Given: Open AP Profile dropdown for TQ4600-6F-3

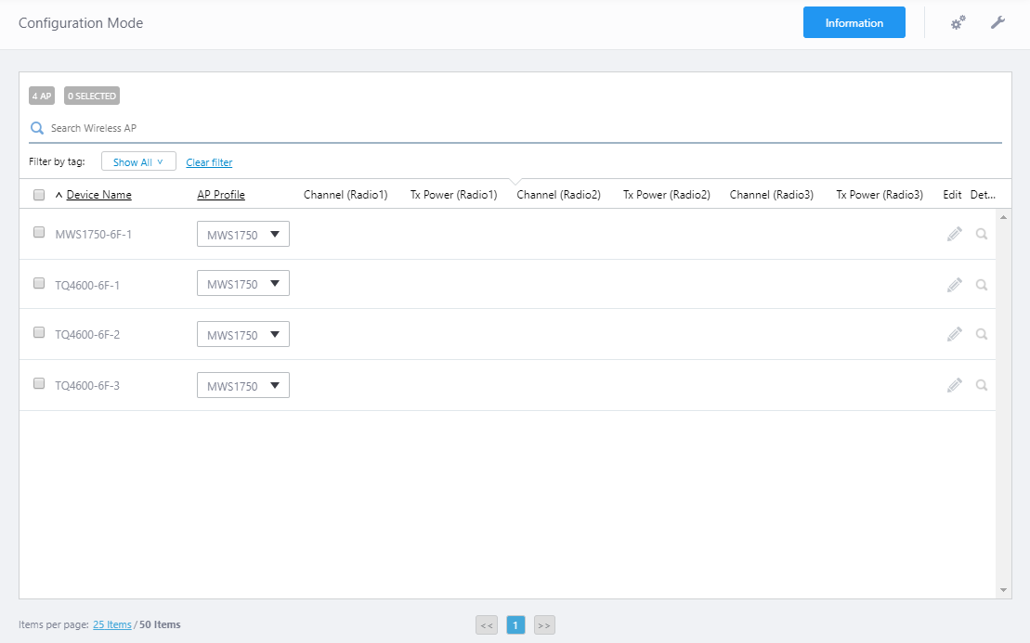Looking at the screenshot, I should [243, 386].
